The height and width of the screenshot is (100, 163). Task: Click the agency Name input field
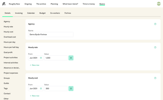click(51, 34)
